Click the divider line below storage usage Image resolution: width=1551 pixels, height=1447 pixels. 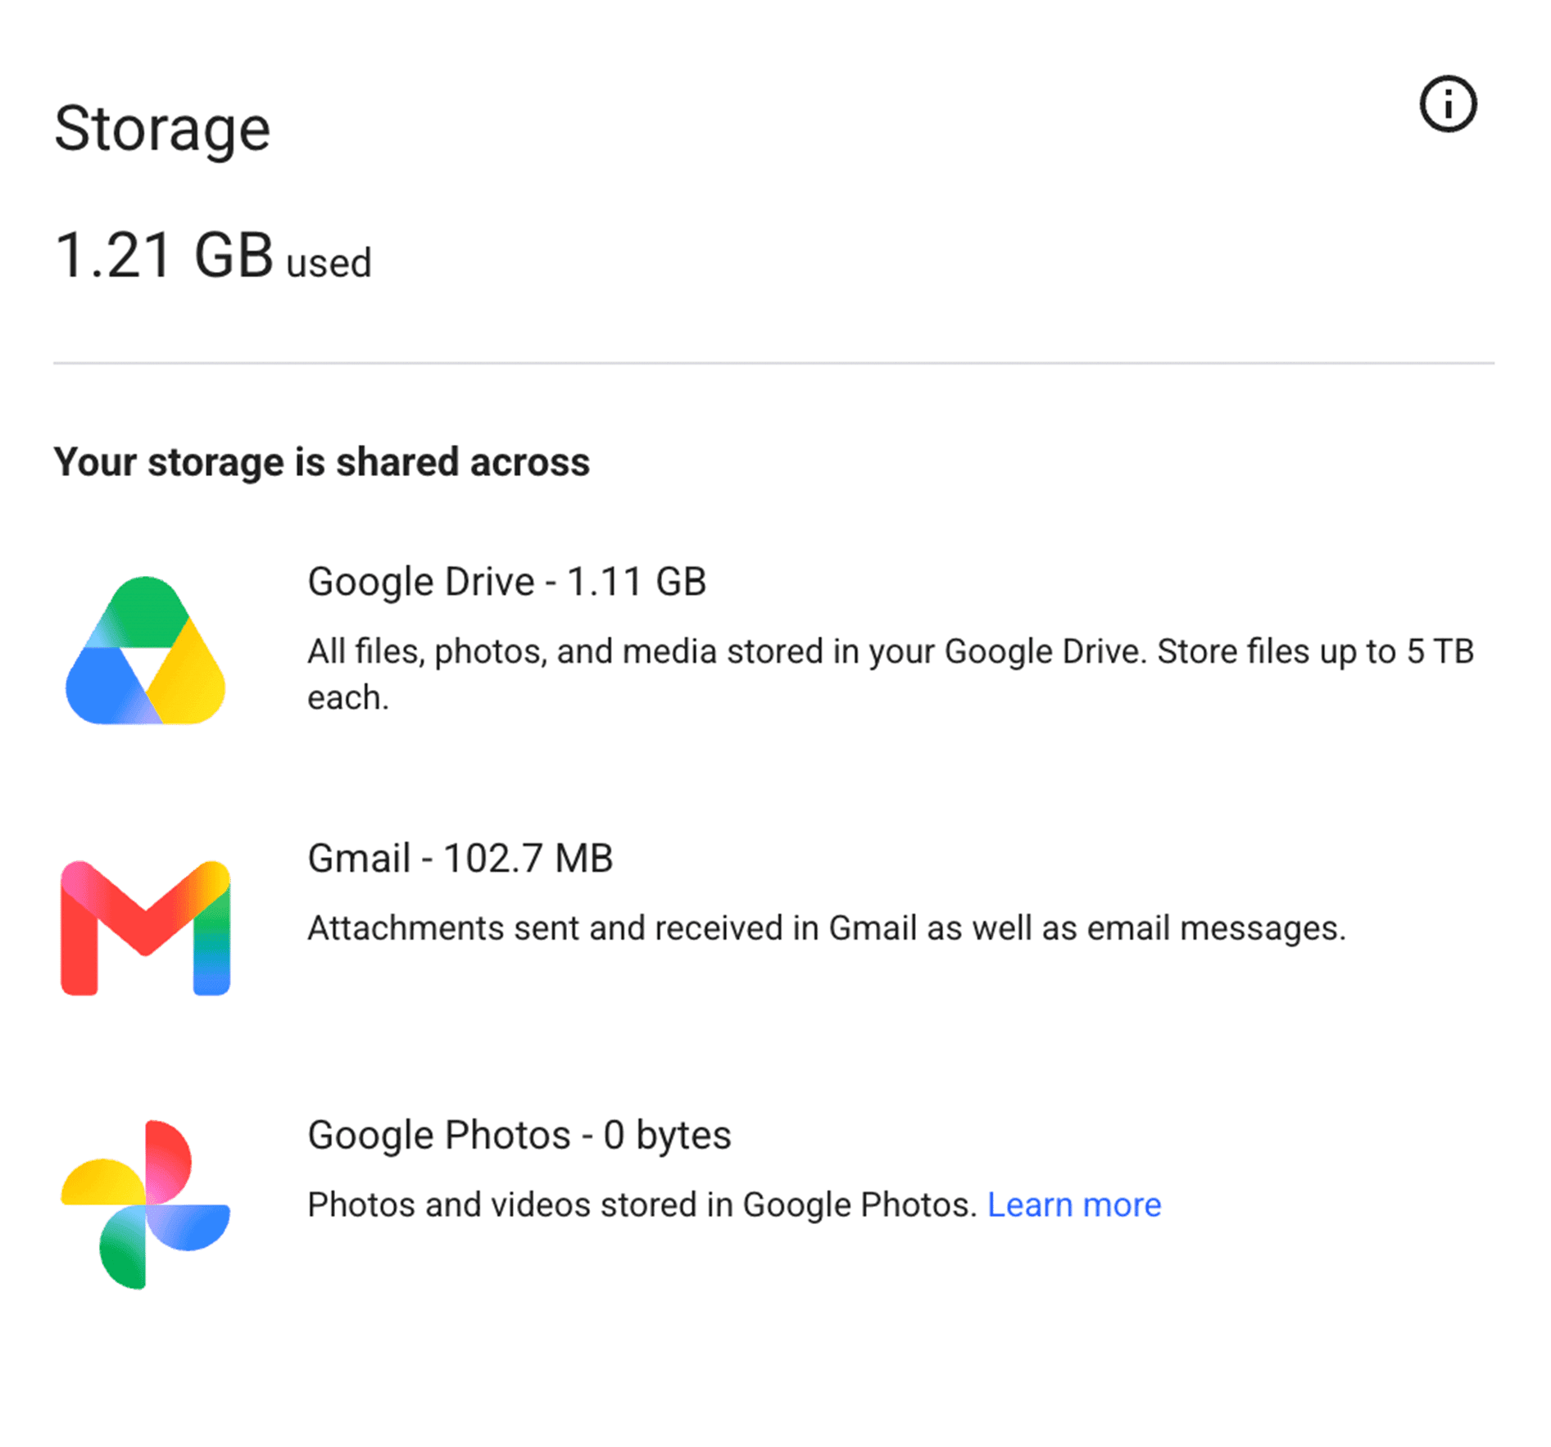pyautogui.click(x=773, y=362)
